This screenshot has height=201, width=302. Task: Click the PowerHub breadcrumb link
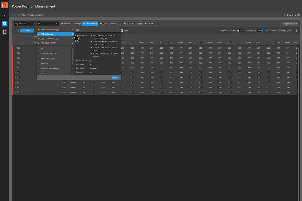(x=16, y=15)
